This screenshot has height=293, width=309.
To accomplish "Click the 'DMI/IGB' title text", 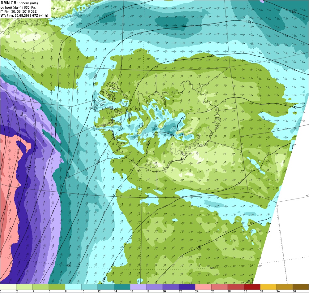I will [x=8, y=3].
